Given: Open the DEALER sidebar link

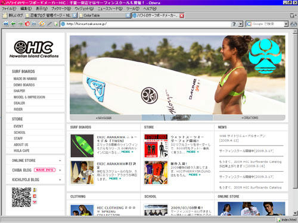Looking at the screenshot, I should tap(19, 103).
